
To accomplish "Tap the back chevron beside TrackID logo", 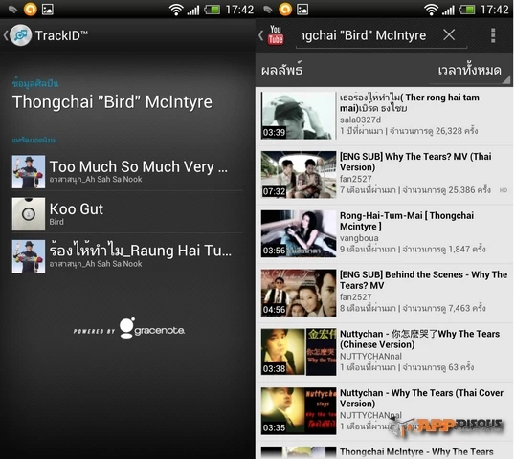I will [x=6, y=35].
